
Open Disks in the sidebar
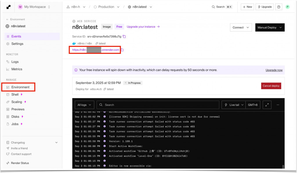coord(15,117)
